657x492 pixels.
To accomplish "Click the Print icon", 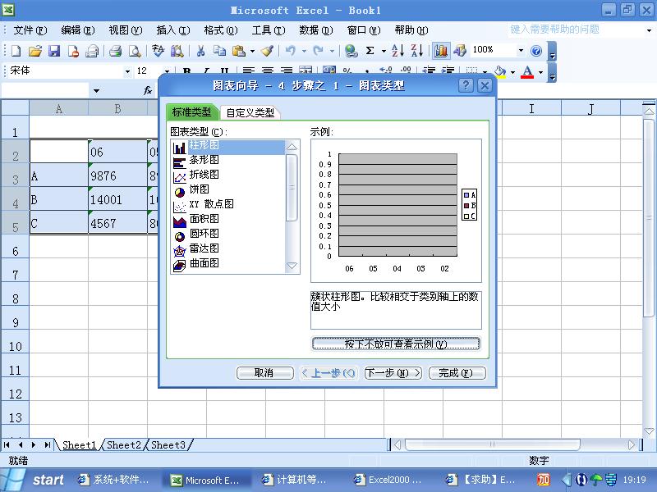I will [115, 51].
